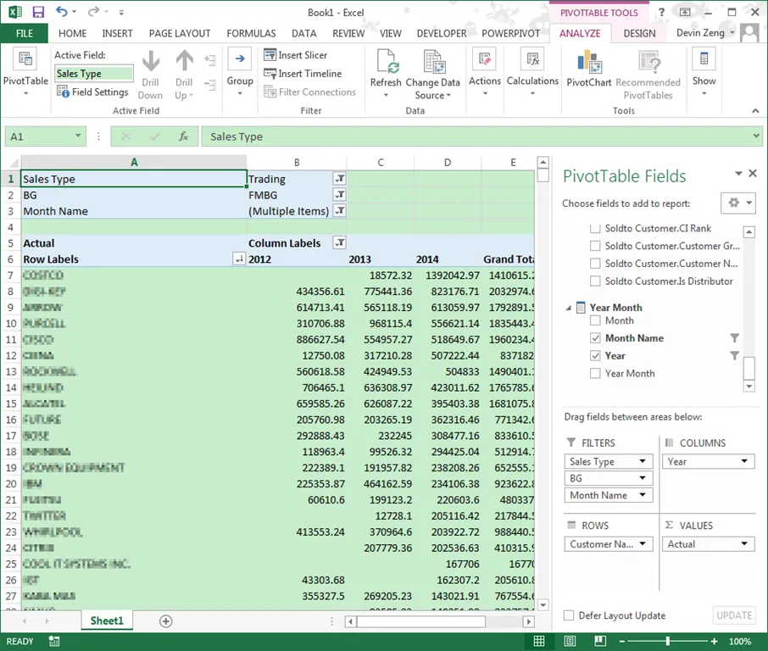Switch to the DESIGN tab
The height and width of the screenshot is (651, 768).
click(x=639, y=33)
